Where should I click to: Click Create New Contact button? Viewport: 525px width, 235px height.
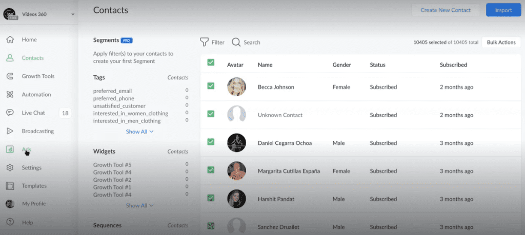[446, 10]
